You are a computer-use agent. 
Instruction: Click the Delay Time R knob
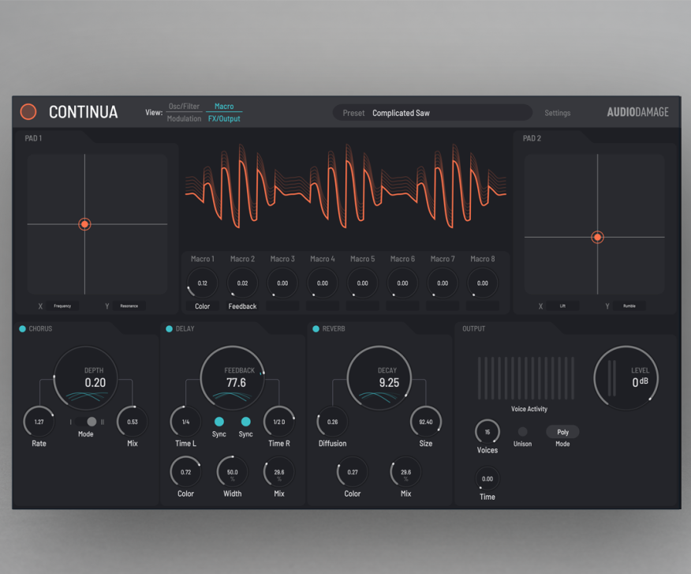279,422
